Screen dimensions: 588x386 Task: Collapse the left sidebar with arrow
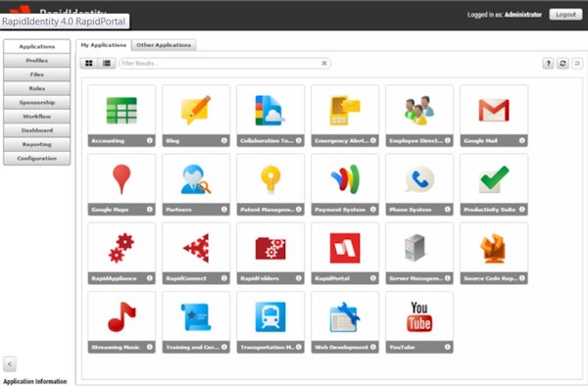coord(10,363)
